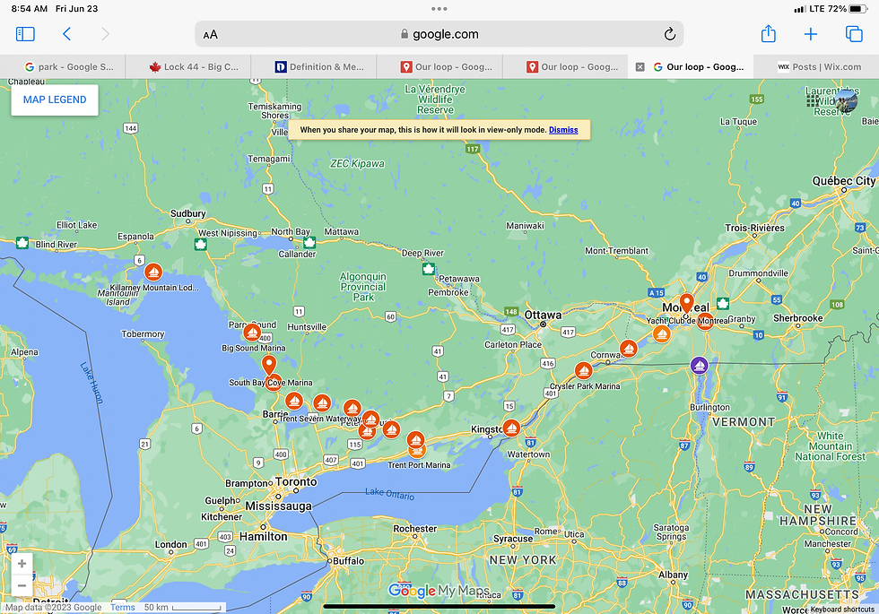Image resolution: width=879 pixels, height=614 pixels.
Task: Open the Terms link
Action: pyautogui.click(x=122, y=608)
